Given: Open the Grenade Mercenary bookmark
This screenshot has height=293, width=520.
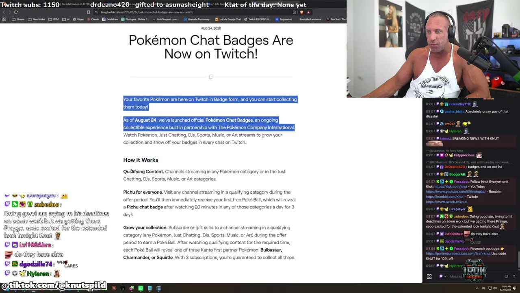Looking at the screenshot, I should tap(197, 19).
